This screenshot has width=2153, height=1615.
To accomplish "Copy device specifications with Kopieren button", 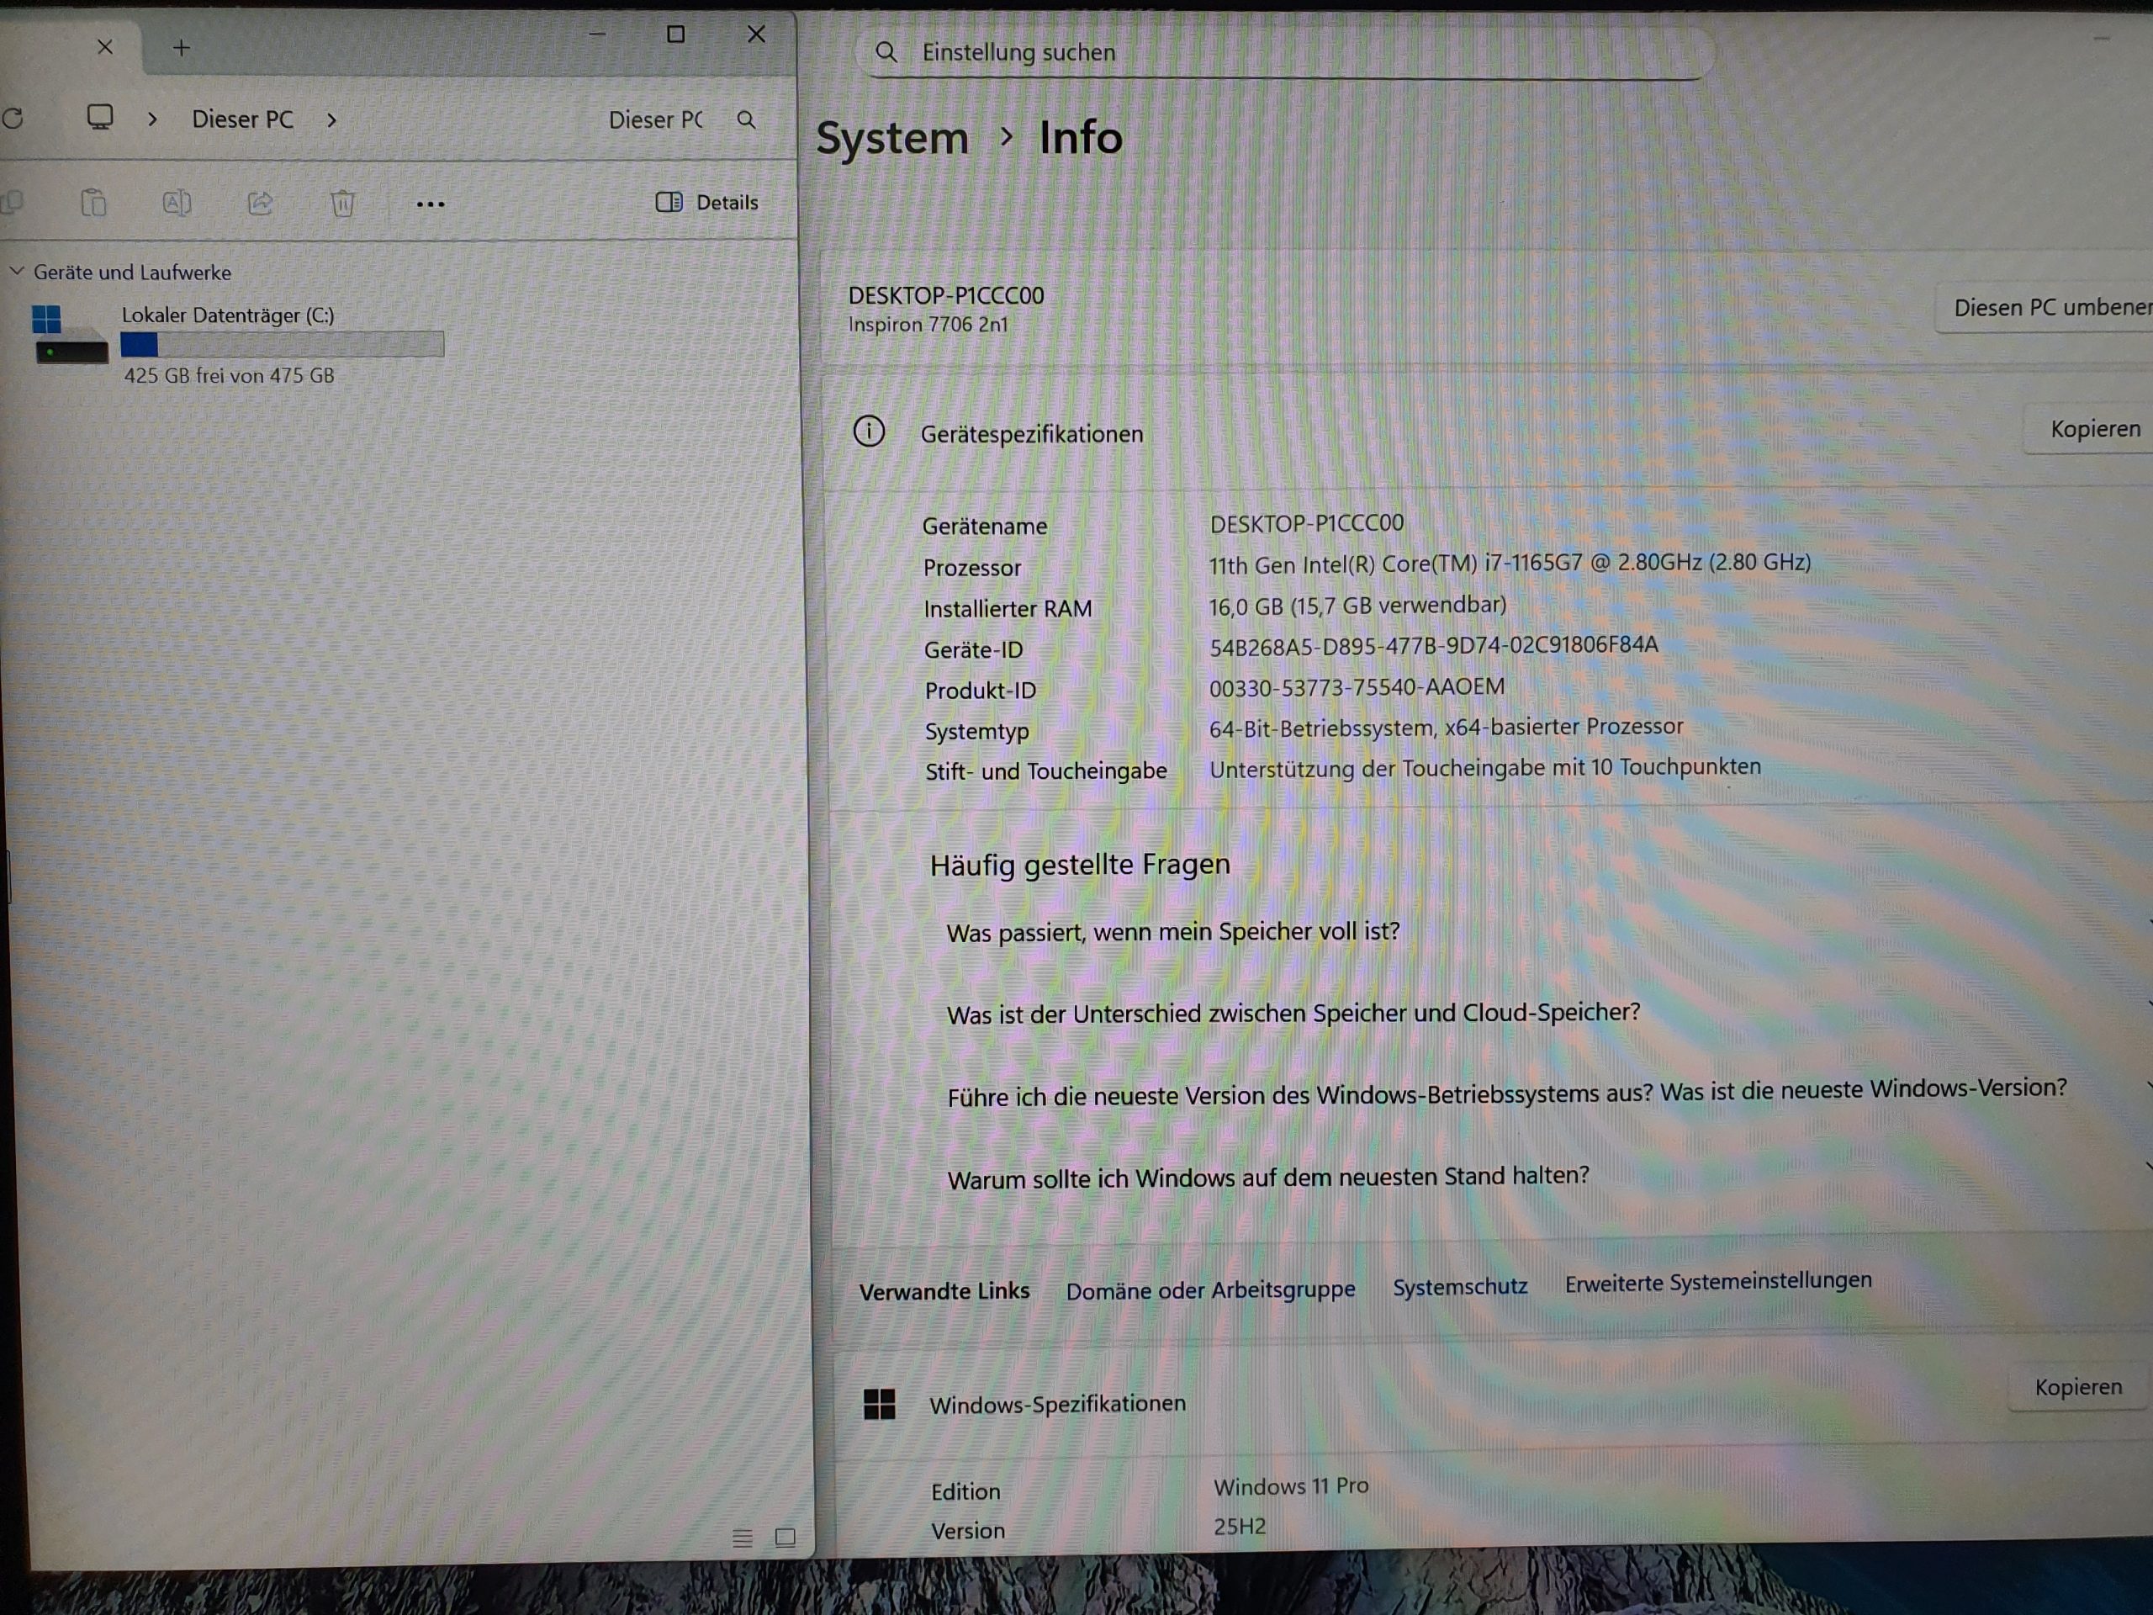I will pos(2093,429).
